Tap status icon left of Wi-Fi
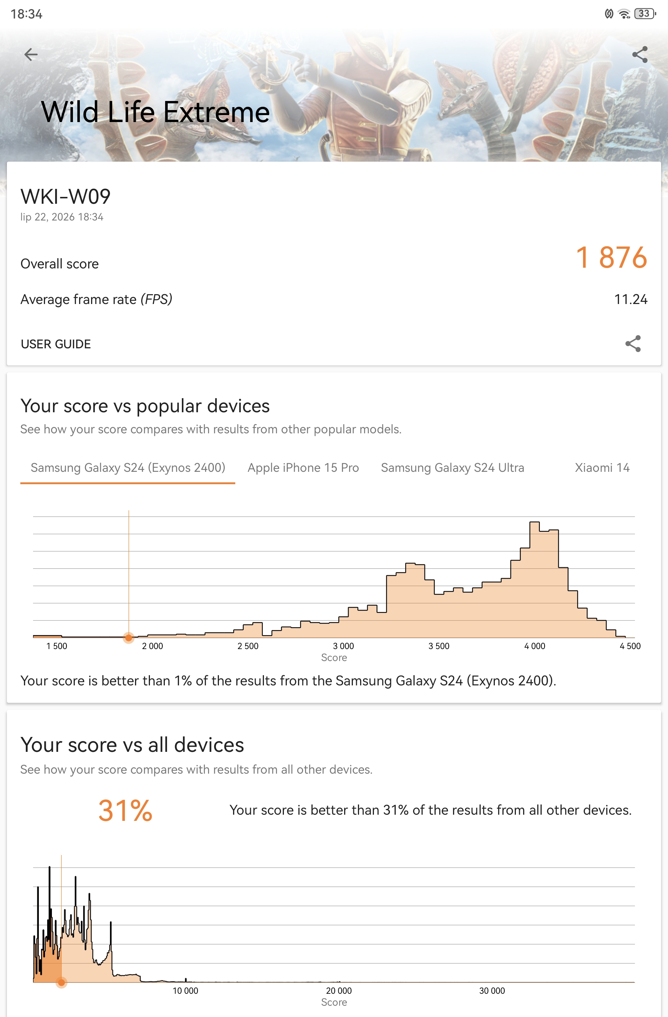 click(x=609, y=14)
